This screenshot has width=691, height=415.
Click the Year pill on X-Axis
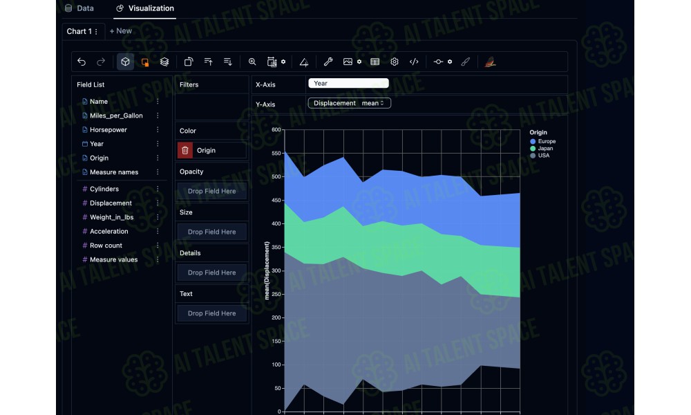pos(348,84)
